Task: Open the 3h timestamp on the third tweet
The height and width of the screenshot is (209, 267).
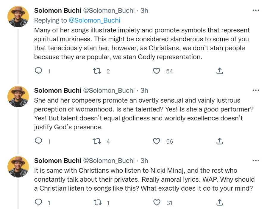Action: (x=144, y=161)
